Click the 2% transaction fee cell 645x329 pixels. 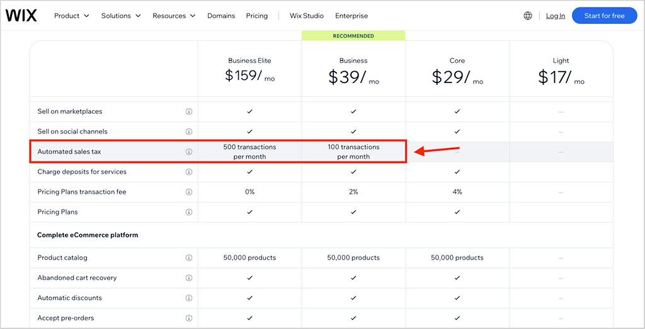tap(353, 192)
